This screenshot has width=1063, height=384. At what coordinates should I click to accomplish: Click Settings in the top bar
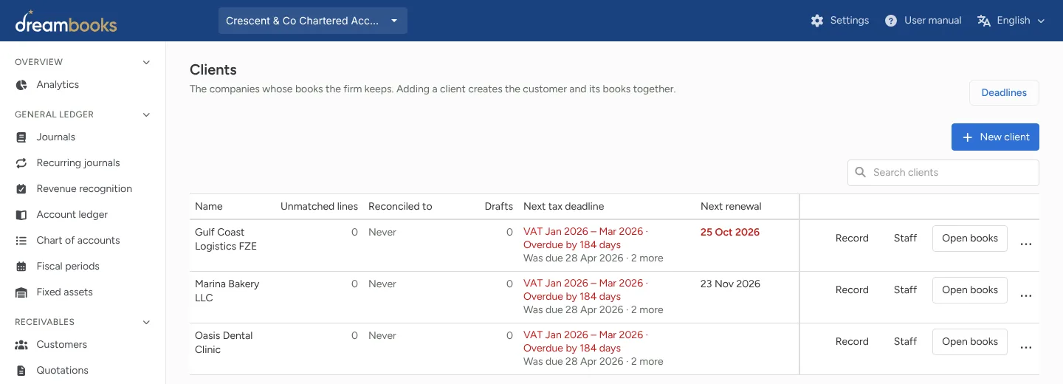pos(840,21)
